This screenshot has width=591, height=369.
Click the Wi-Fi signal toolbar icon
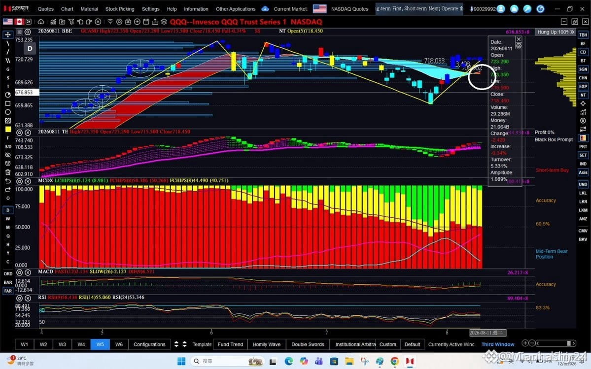pos(110,22)
